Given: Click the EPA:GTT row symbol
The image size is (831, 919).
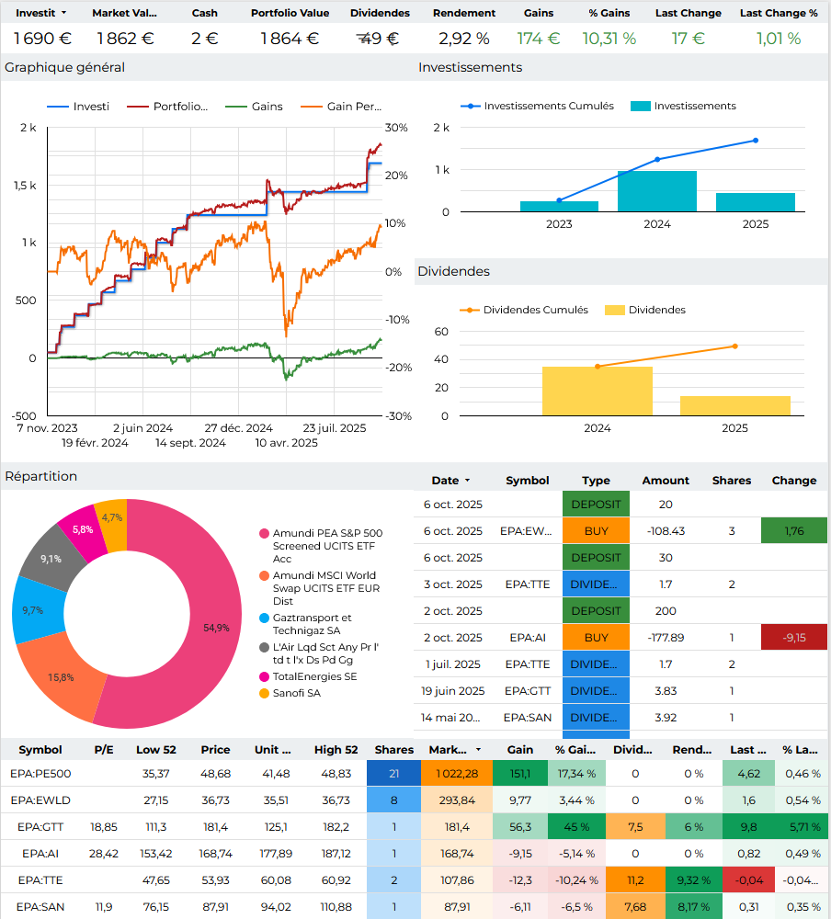Looking at the screenshot, I should pyautogui.click(x=40, y=827).
